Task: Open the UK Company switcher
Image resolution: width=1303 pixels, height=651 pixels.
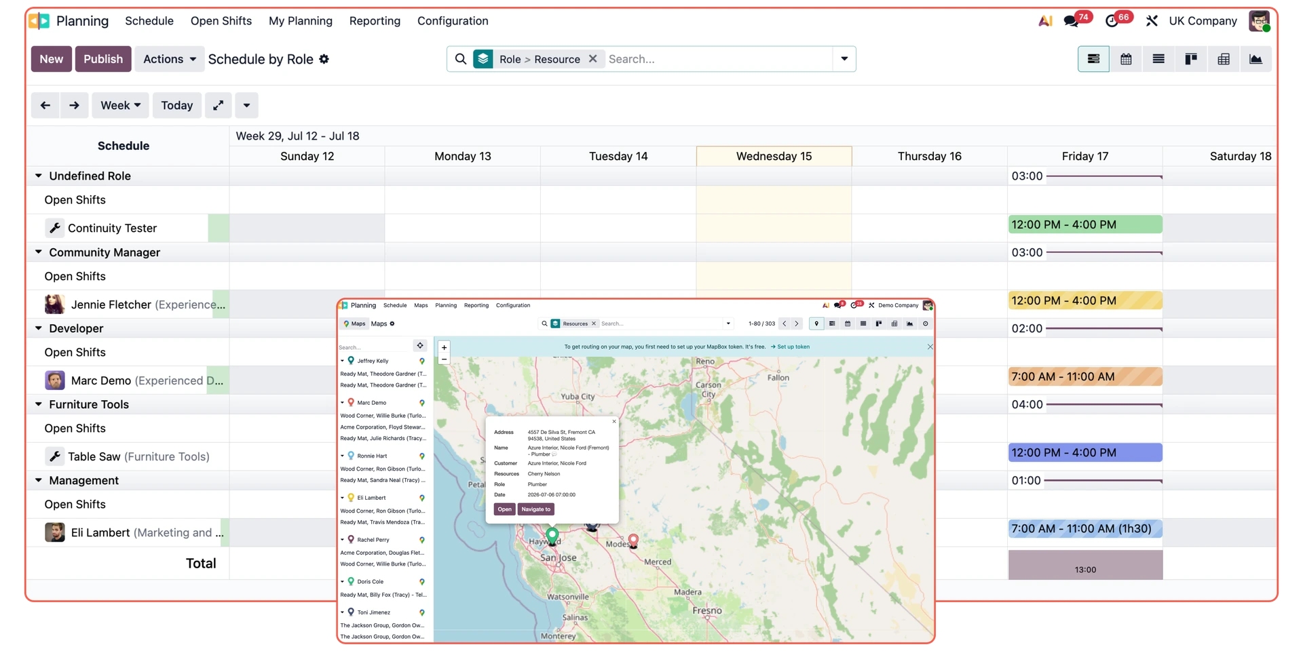Action: pos(1203,21)
